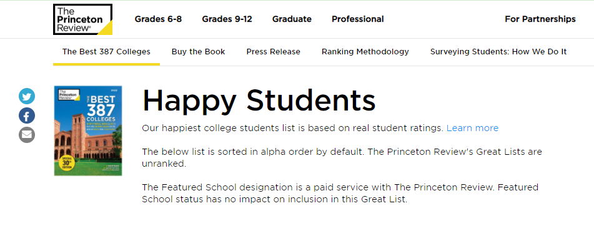Image resolution: width=594 pixels, height=231 pixels.
Task: Open the Grades 9-12 menu
Action: click(227, 19)
